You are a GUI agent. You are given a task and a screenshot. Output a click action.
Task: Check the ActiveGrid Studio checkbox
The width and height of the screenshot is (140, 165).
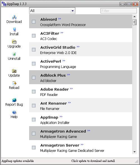click(34, 49)
